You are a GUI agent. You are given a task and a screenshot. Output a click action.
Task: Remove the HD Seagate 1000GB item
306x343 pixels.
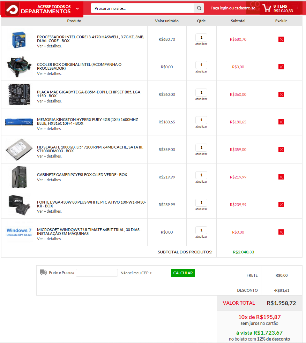click(x=281, y=150)
